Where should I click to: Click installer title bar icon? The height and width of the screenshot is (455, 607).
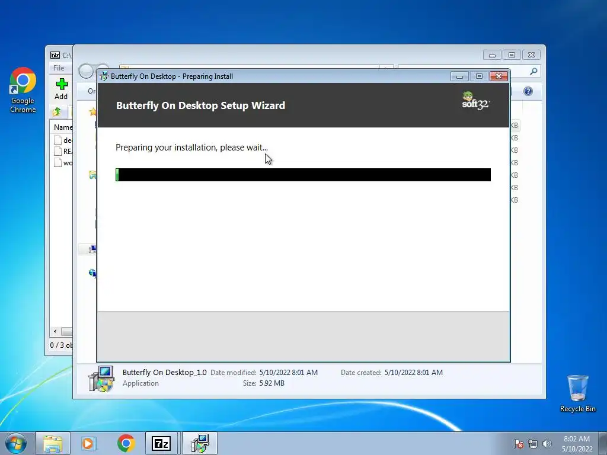(104, 76)
